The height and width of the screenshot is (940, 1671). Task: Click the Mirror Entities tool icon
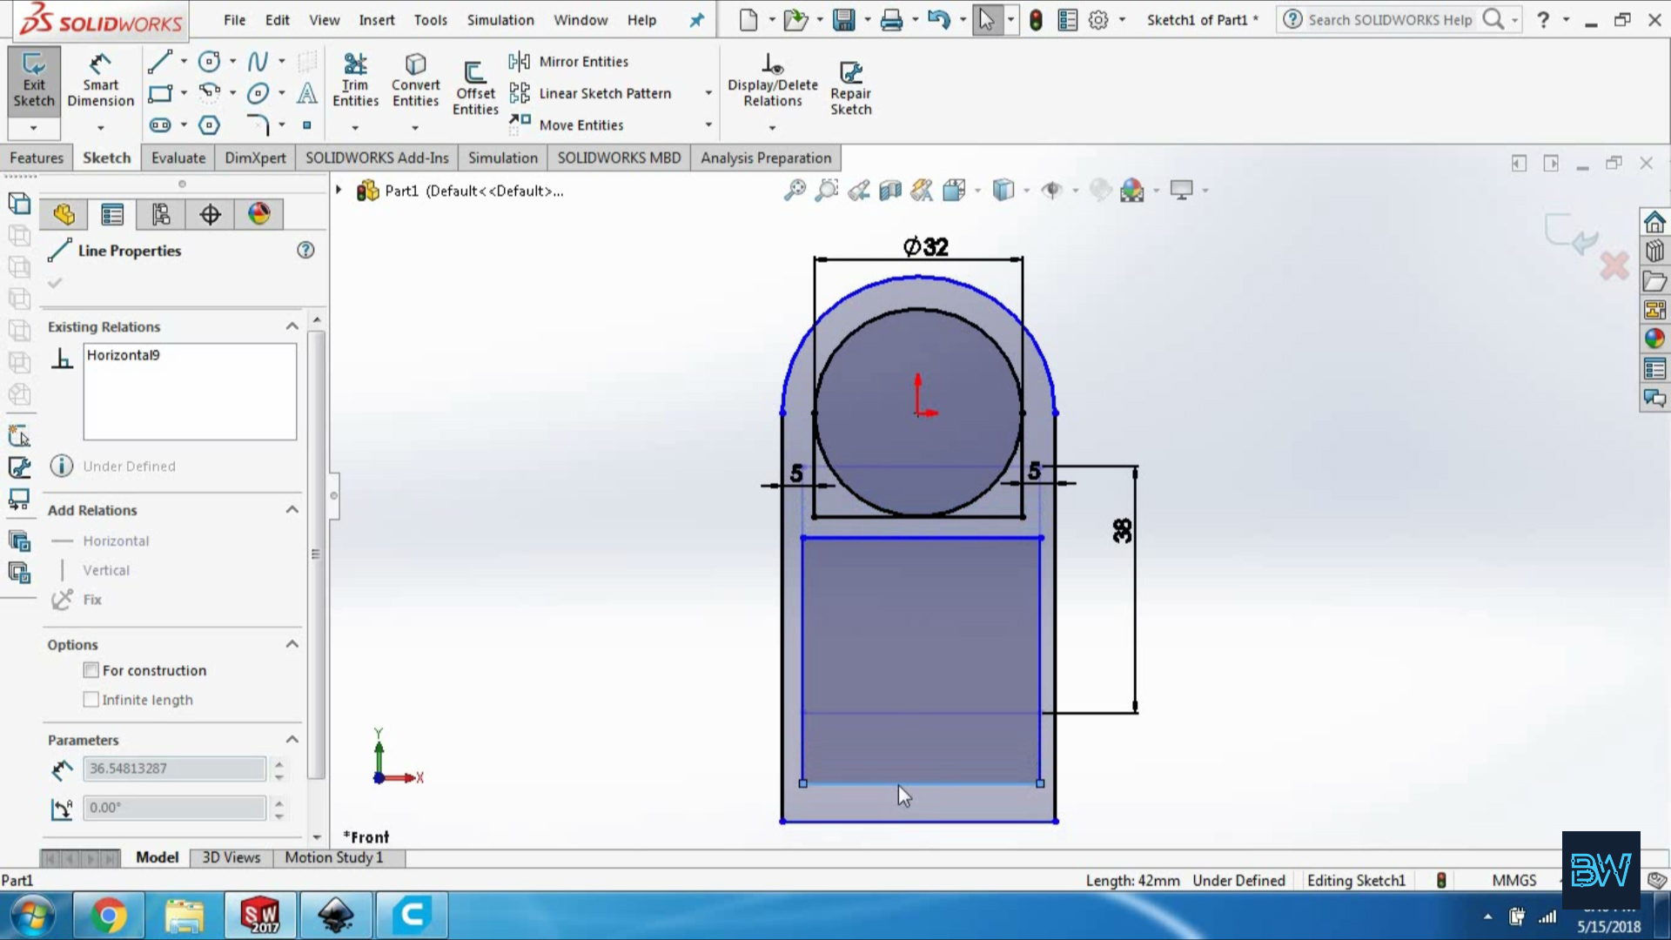tap(521, 60)
